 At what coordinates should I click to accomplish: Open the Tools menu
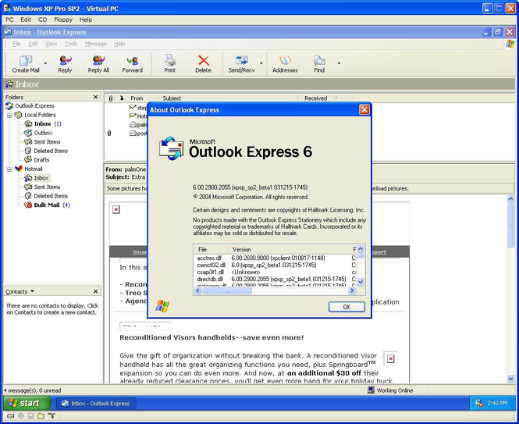[71, 44]
